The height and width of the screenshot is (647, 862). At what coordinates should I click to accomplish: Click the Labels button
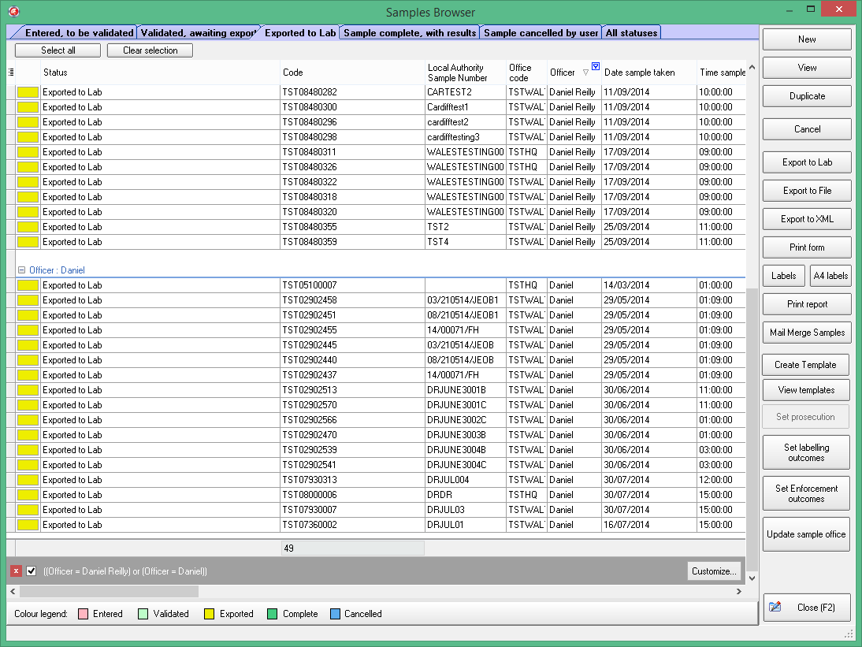click(x=783, y=276)
